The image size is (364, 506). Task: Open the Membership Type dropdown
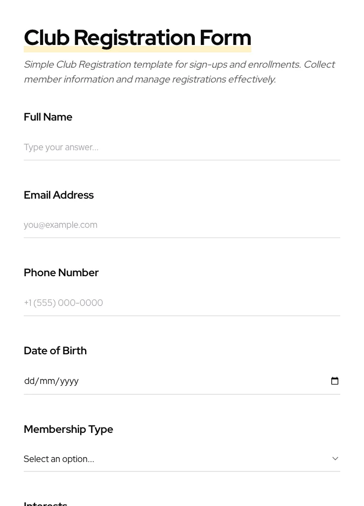(x=182, y=459)
